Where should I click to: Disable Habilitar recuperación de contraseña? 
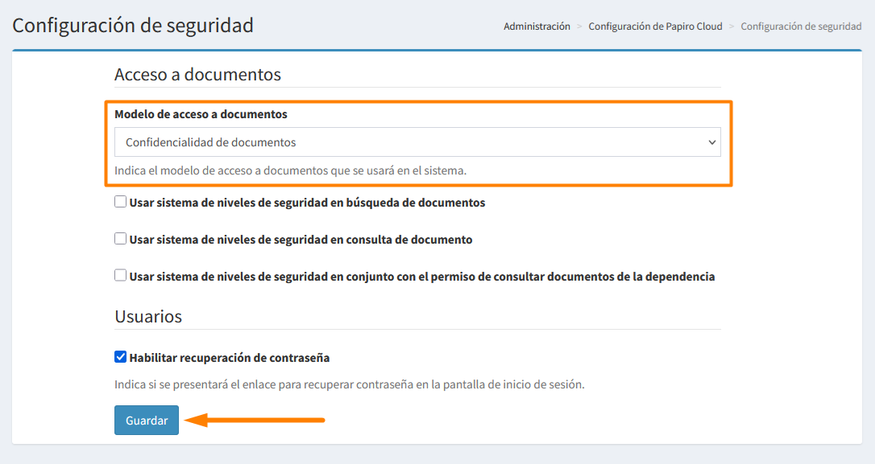[x=120, y=355]
